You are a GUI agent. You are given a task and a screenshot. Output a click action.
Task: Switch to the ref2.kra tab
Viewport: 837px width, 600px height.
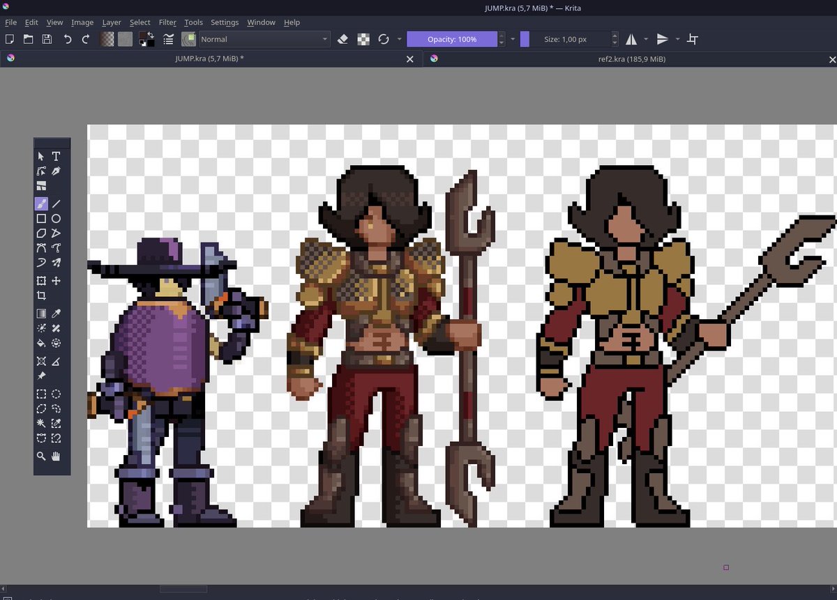[x=631, y=59]
